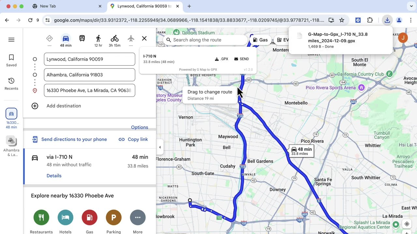
Task: Open a new browser tab
Action: (189, 6)
